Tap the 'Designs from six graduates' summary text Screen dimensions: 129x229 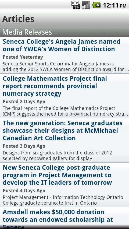pyautogui.click(x=58, y=156)
